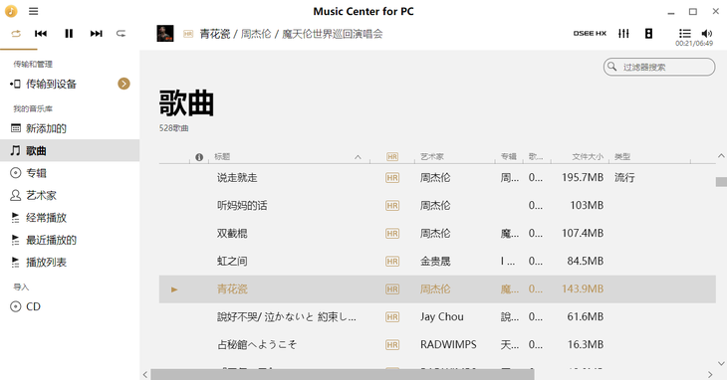Image resolution: width=727 pixels, height=380 pixels.
Task: Open the volume speaker control
Action: [x=707, y=34]
